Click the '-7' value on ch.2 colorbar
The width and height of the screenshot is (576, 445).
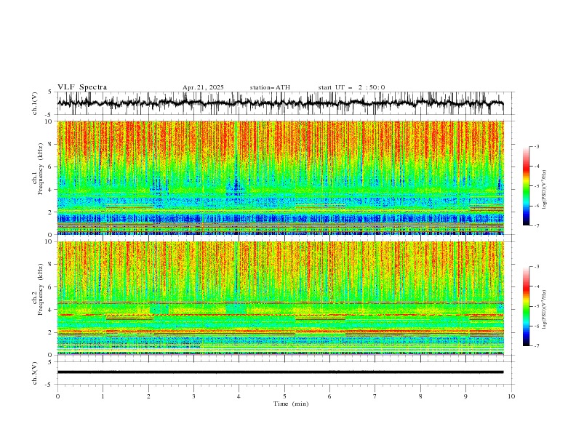point(537,345)
